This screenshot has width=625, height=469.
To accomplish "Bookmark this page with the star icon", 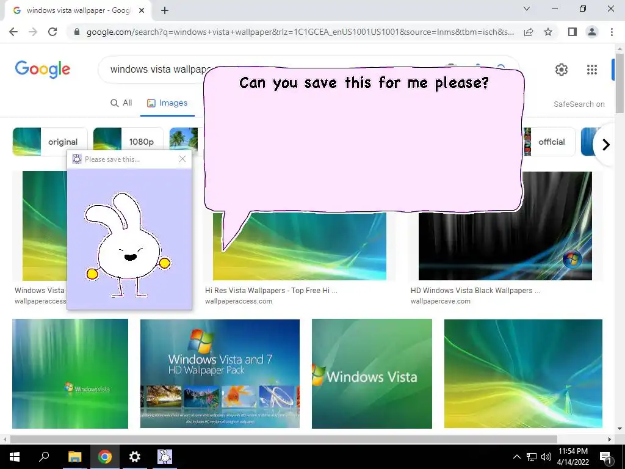I will [x=548, y=32].
